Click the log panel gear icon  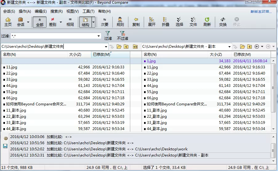(x=6, y=138)
